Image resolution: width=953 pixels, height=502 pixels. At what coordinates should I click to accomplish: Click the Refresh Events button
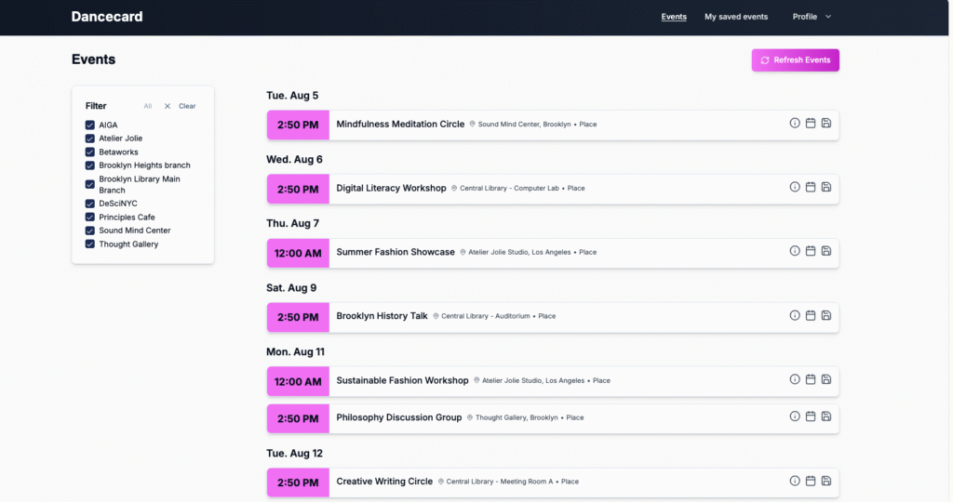coord(796,60)
